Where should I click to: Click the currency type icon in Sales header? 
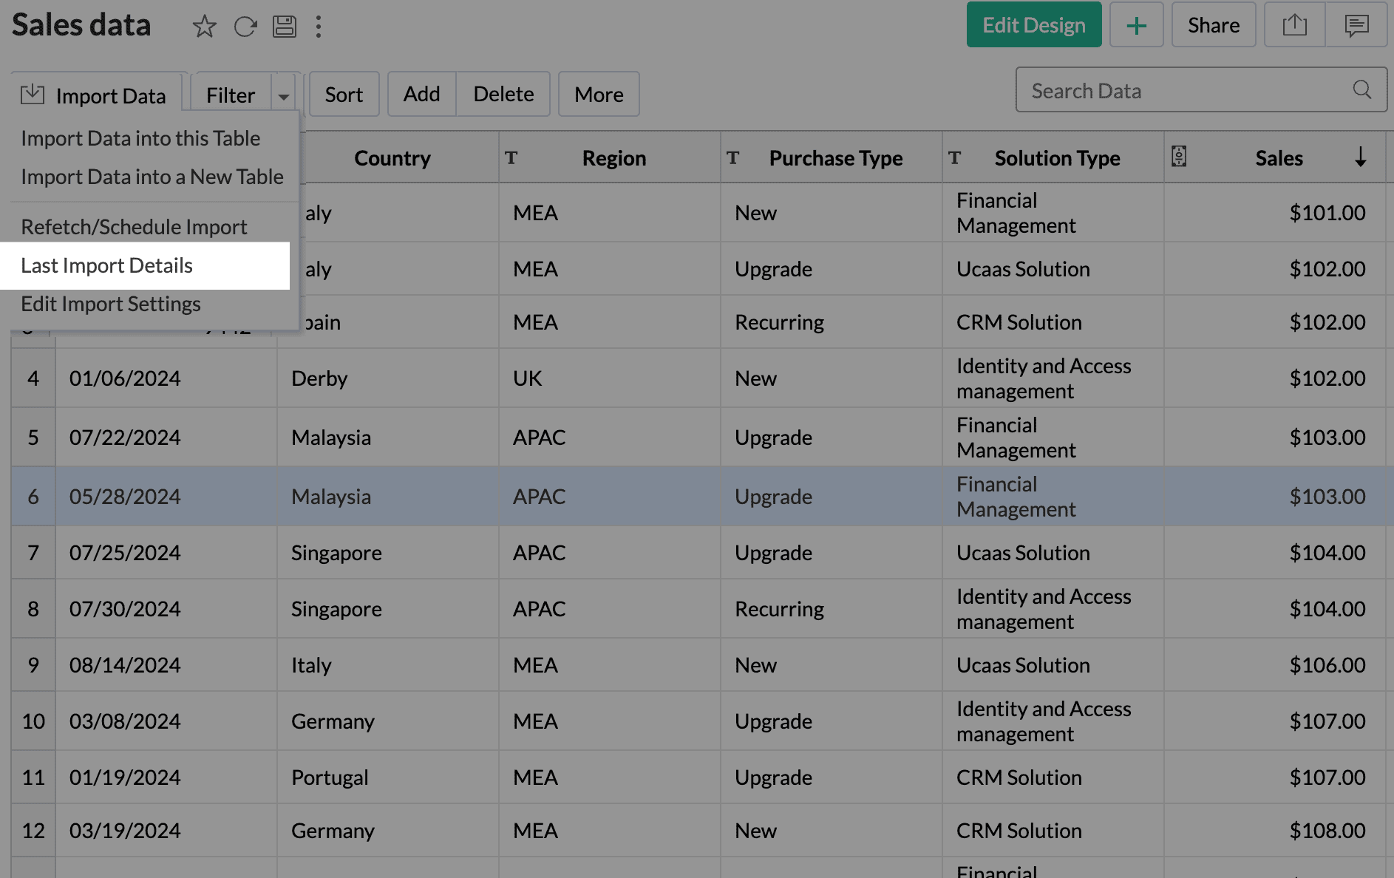pos(1179,157)
